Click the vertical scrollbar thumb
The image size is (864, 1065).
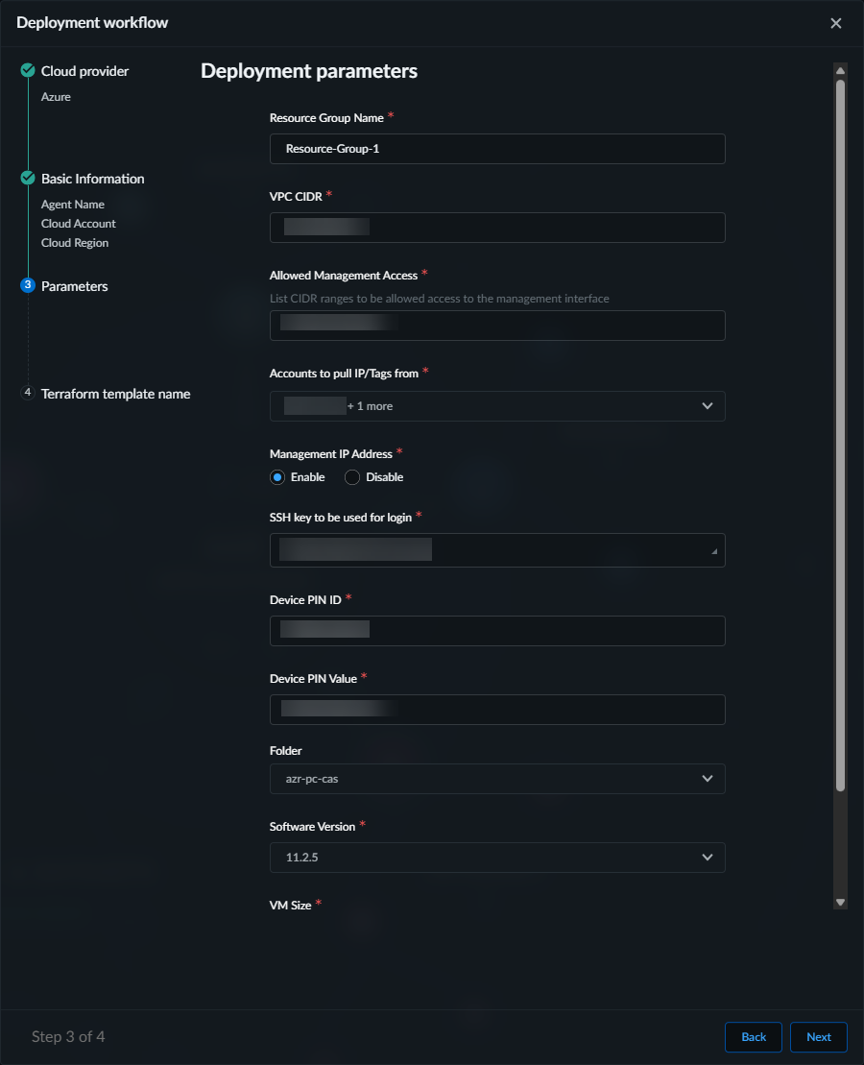[x=840, y=432]
